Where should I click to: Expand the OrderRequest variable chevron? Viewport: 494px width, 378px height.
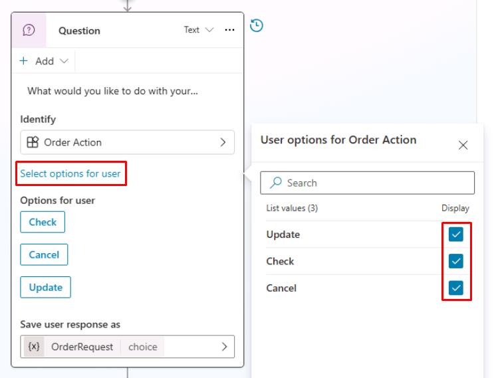[x=224, y=347]
